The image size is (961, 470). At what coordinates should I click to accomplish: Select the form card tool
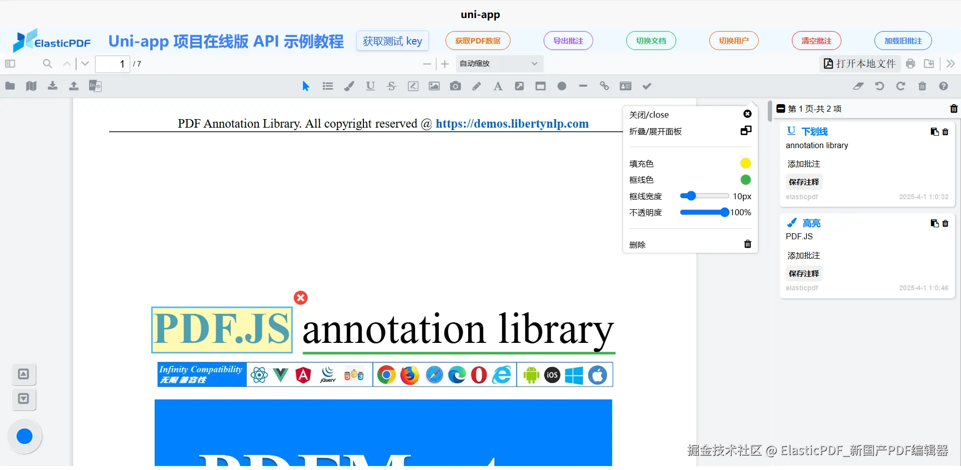click(x=626, y=86)
